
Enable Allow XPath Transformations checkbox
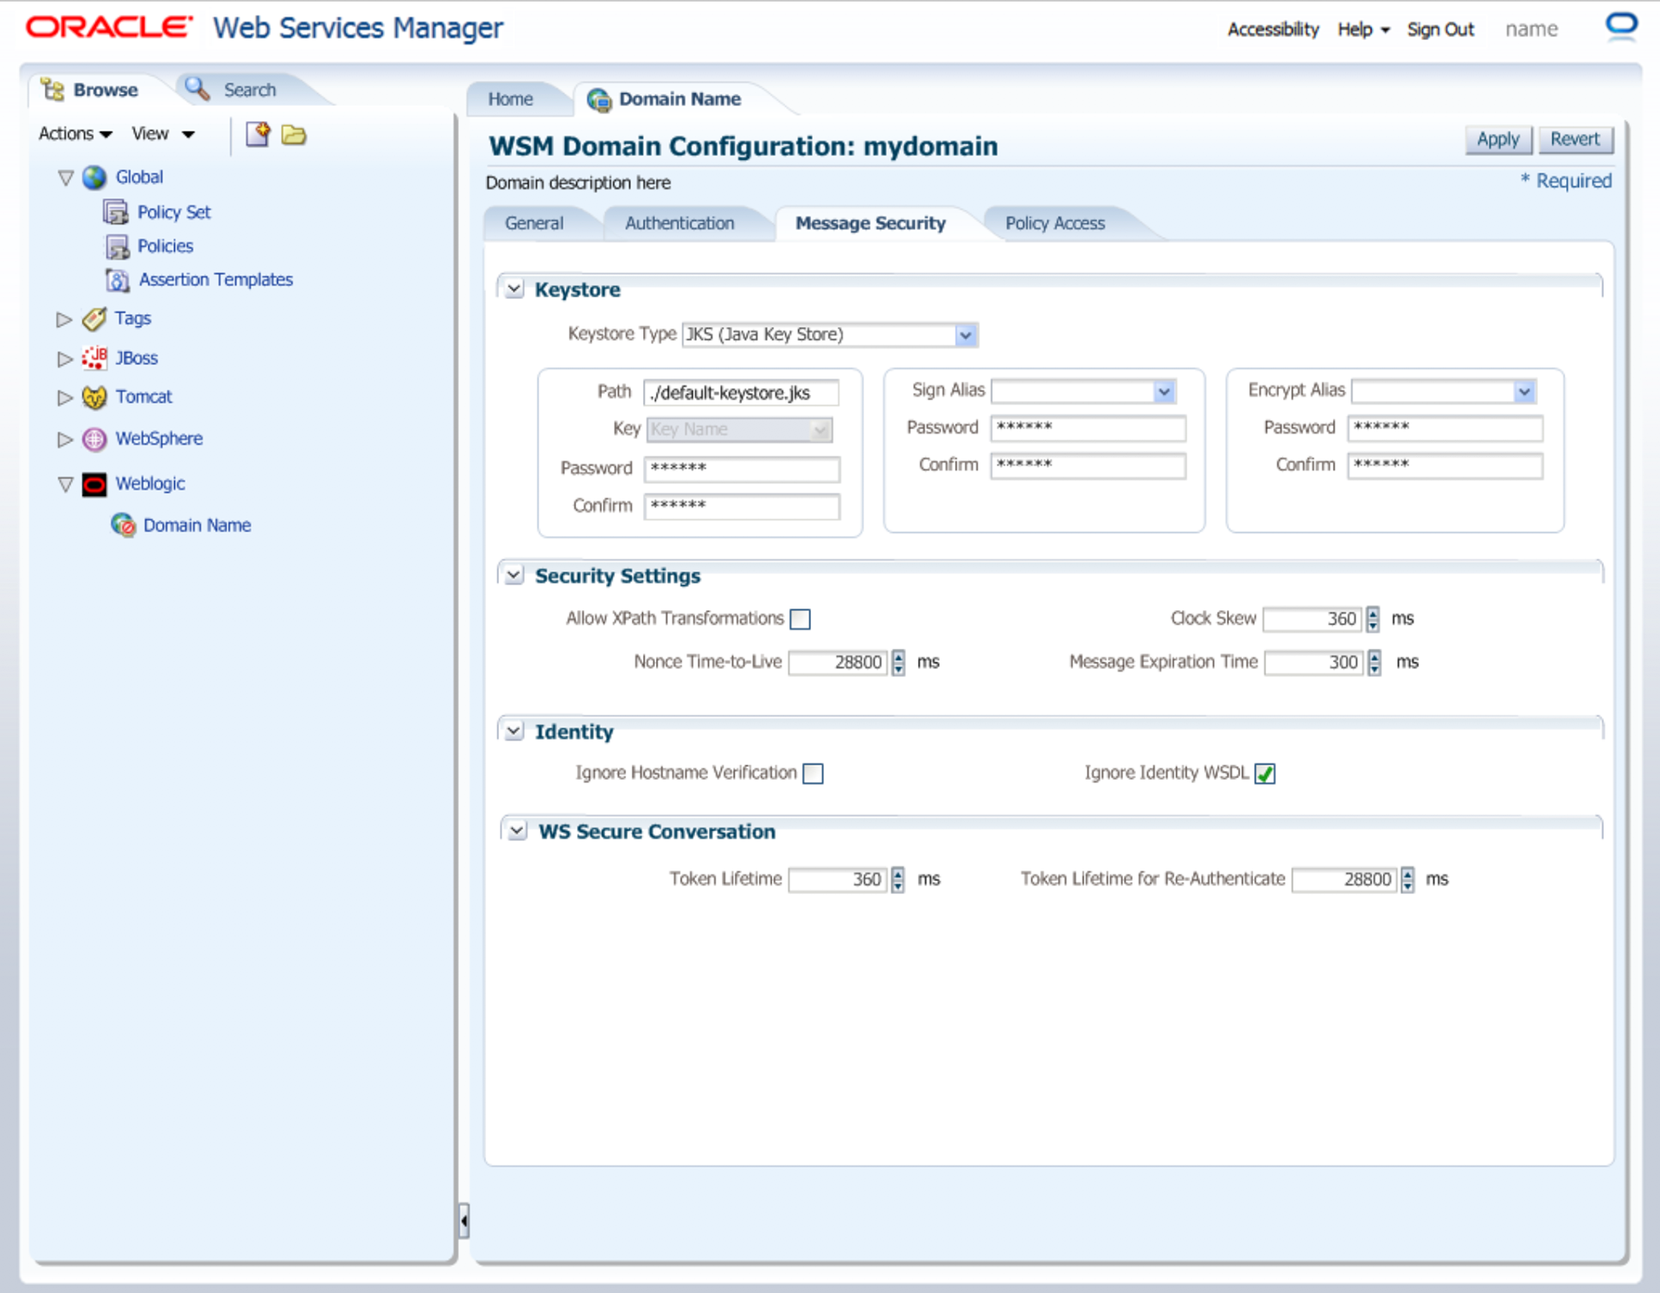point(801,620)
